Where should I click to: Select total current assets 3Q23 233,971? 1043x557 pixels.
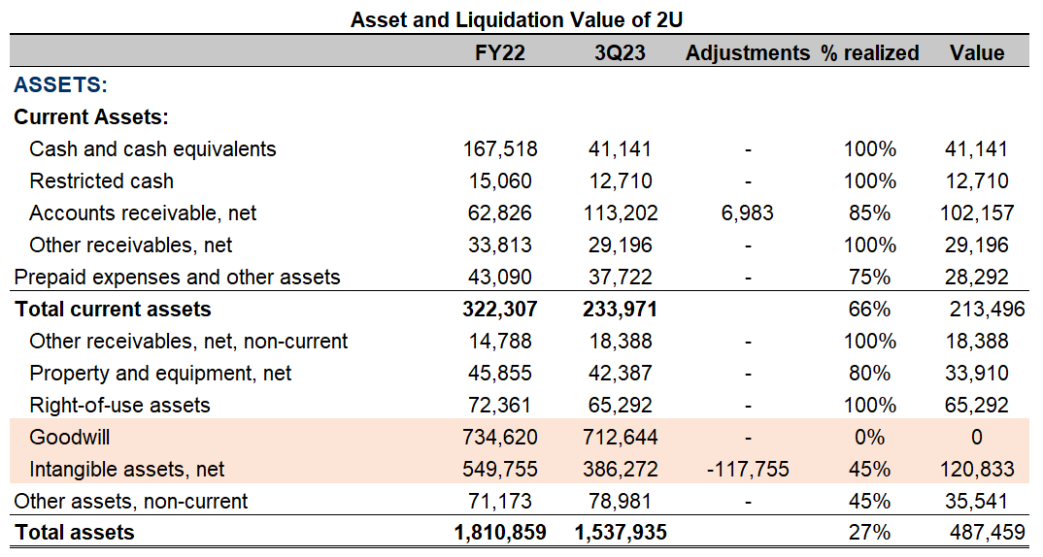coord(620,310)
